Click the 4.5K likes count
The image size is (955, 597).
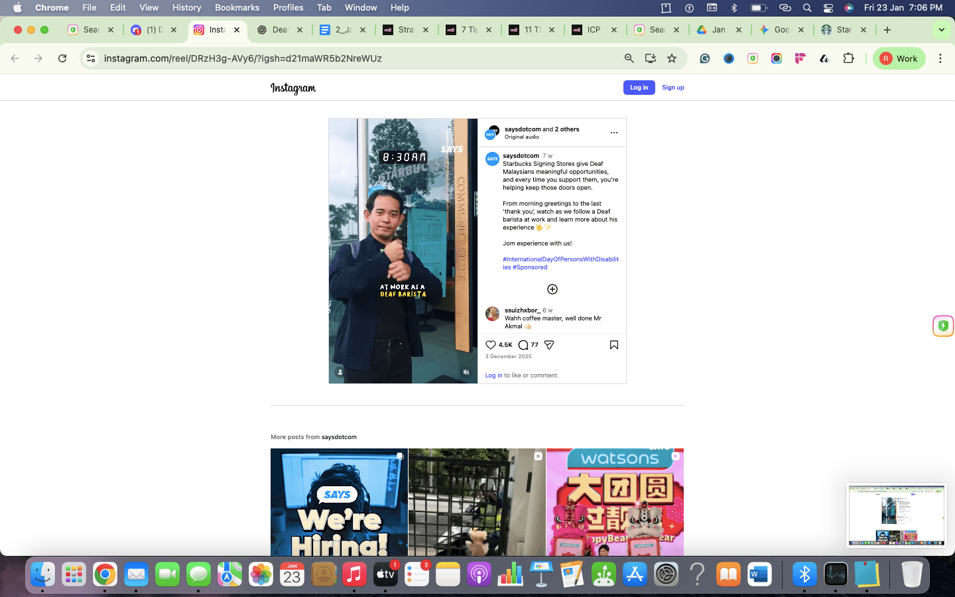[505, 345]
